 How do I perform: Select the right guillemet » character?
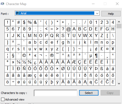13,62
